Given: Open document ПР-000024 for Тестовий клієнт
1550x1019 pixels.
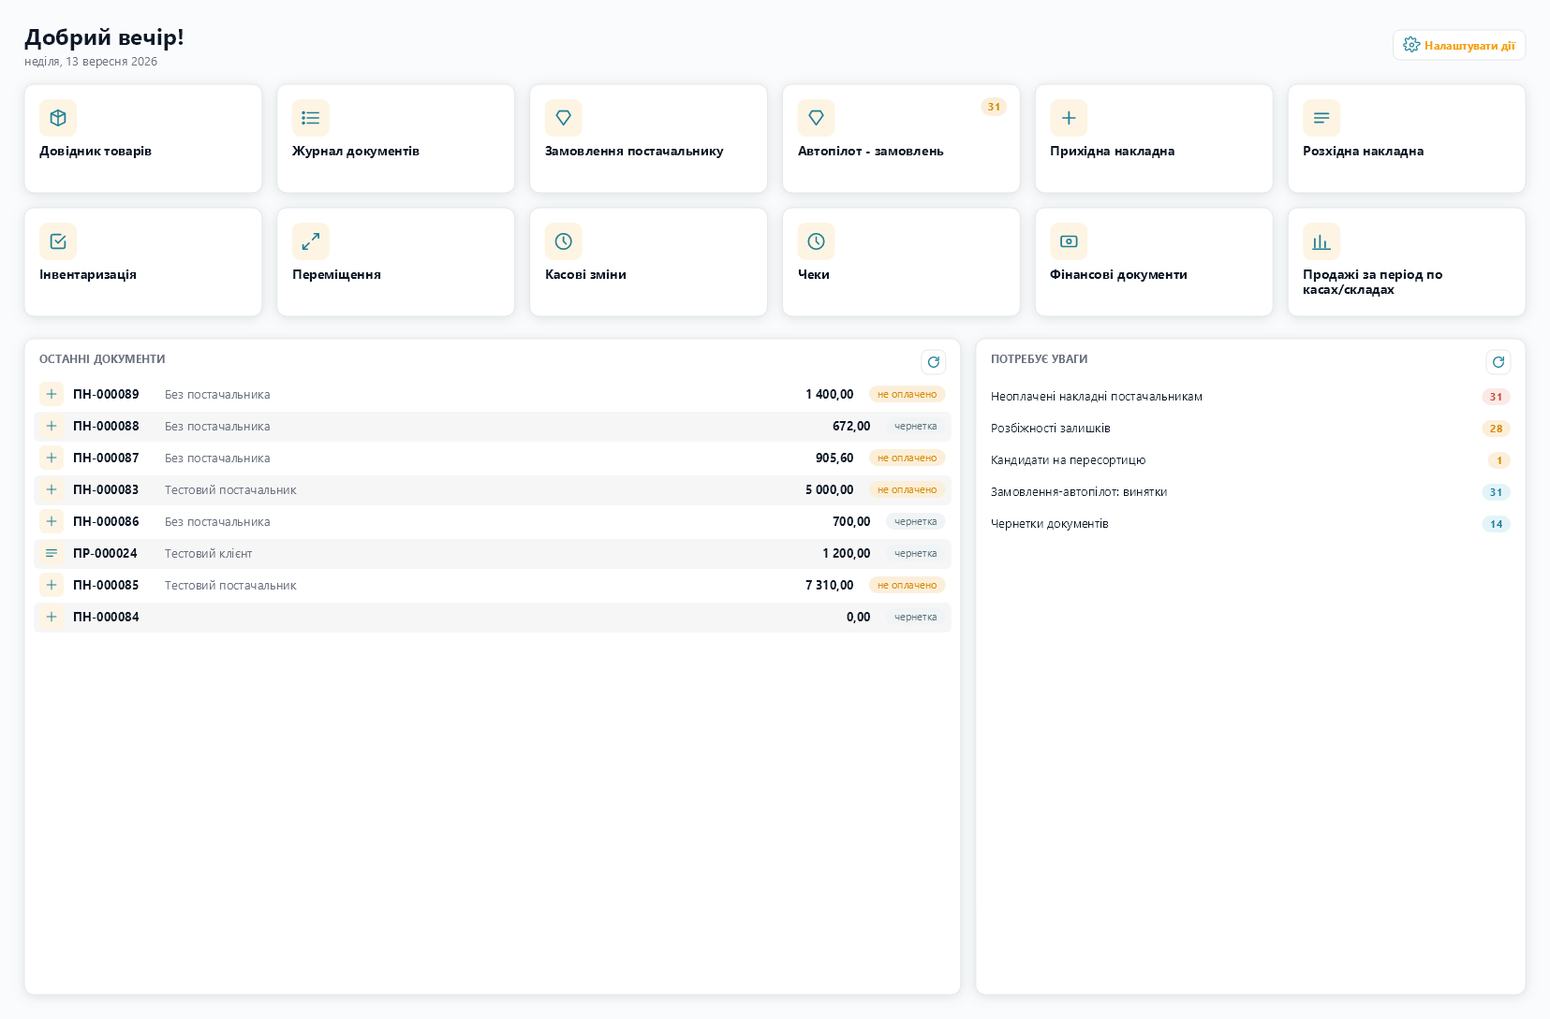Looking at the screenshot, I should [x=493, y=554].
